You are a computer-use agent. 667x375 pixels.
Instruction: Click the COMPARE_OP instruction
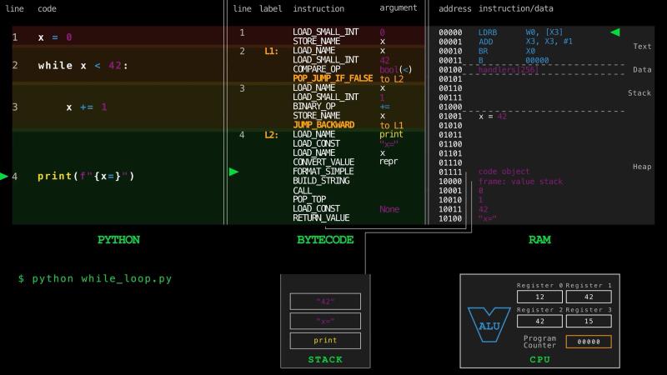[317, 69]
